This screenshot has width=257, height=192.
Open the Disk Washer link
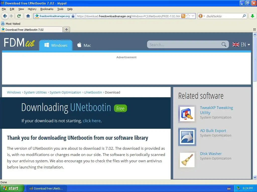click(211, 154)
